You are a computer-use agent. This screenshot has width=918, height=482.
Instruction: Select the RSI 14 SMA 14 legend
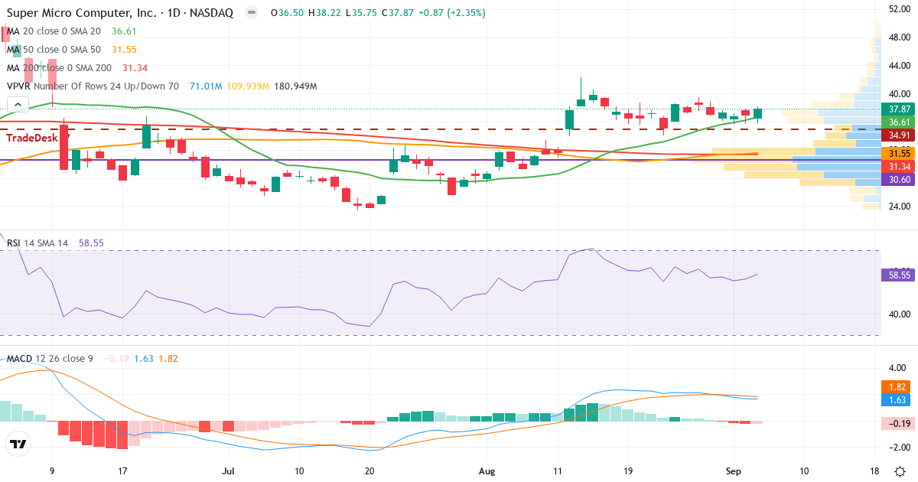click(x=37, y=243)
